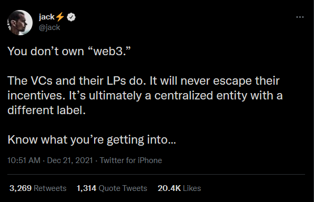Click the sentence starting "The VCs and their LPs"
This screenshot has width=314, height=202.
(x=77, y=81)
